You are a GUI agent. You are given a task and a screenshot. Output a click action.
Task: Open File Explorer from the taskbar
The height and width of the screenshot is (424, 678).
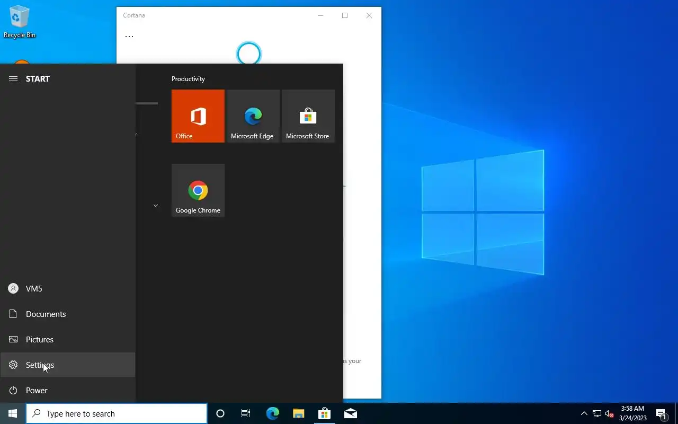tap(298, 413)
